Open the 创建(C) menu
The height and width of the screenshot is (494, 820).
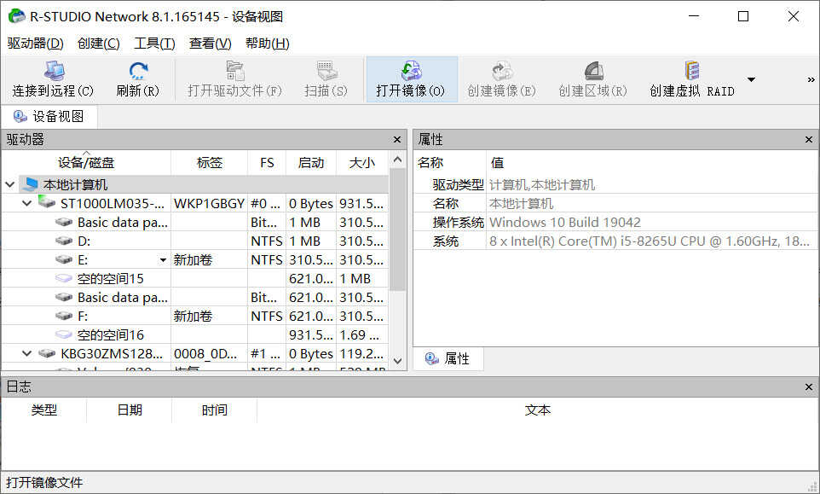click(x=98, y=44)
